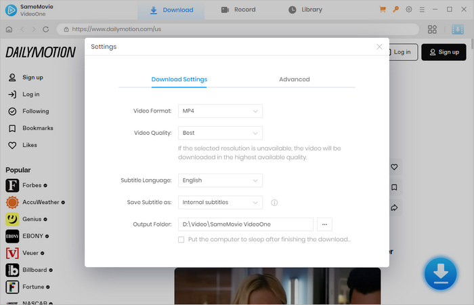Click the share arrow icon on video card
The image size is (474, 305).
coord(394,207)
